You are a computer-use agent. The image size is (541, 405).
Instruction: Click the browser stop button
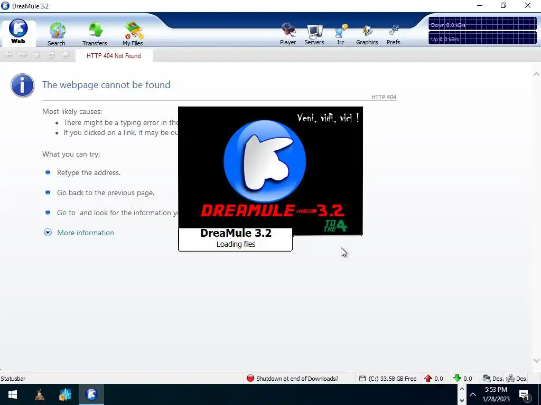pos(37,55)
